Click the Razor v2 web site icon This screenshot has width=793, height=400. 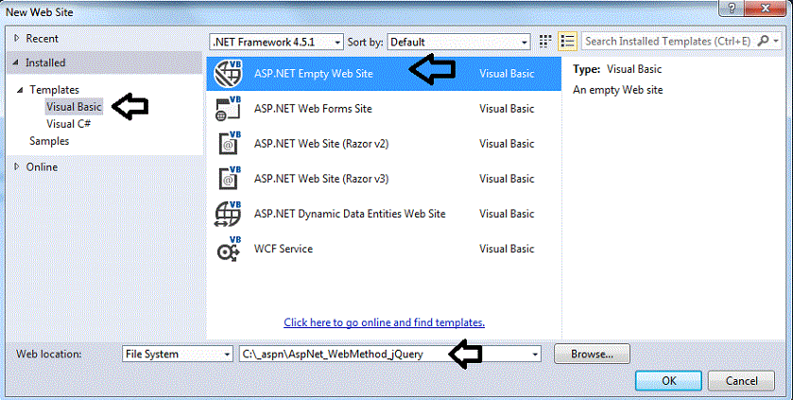point(229,144)
